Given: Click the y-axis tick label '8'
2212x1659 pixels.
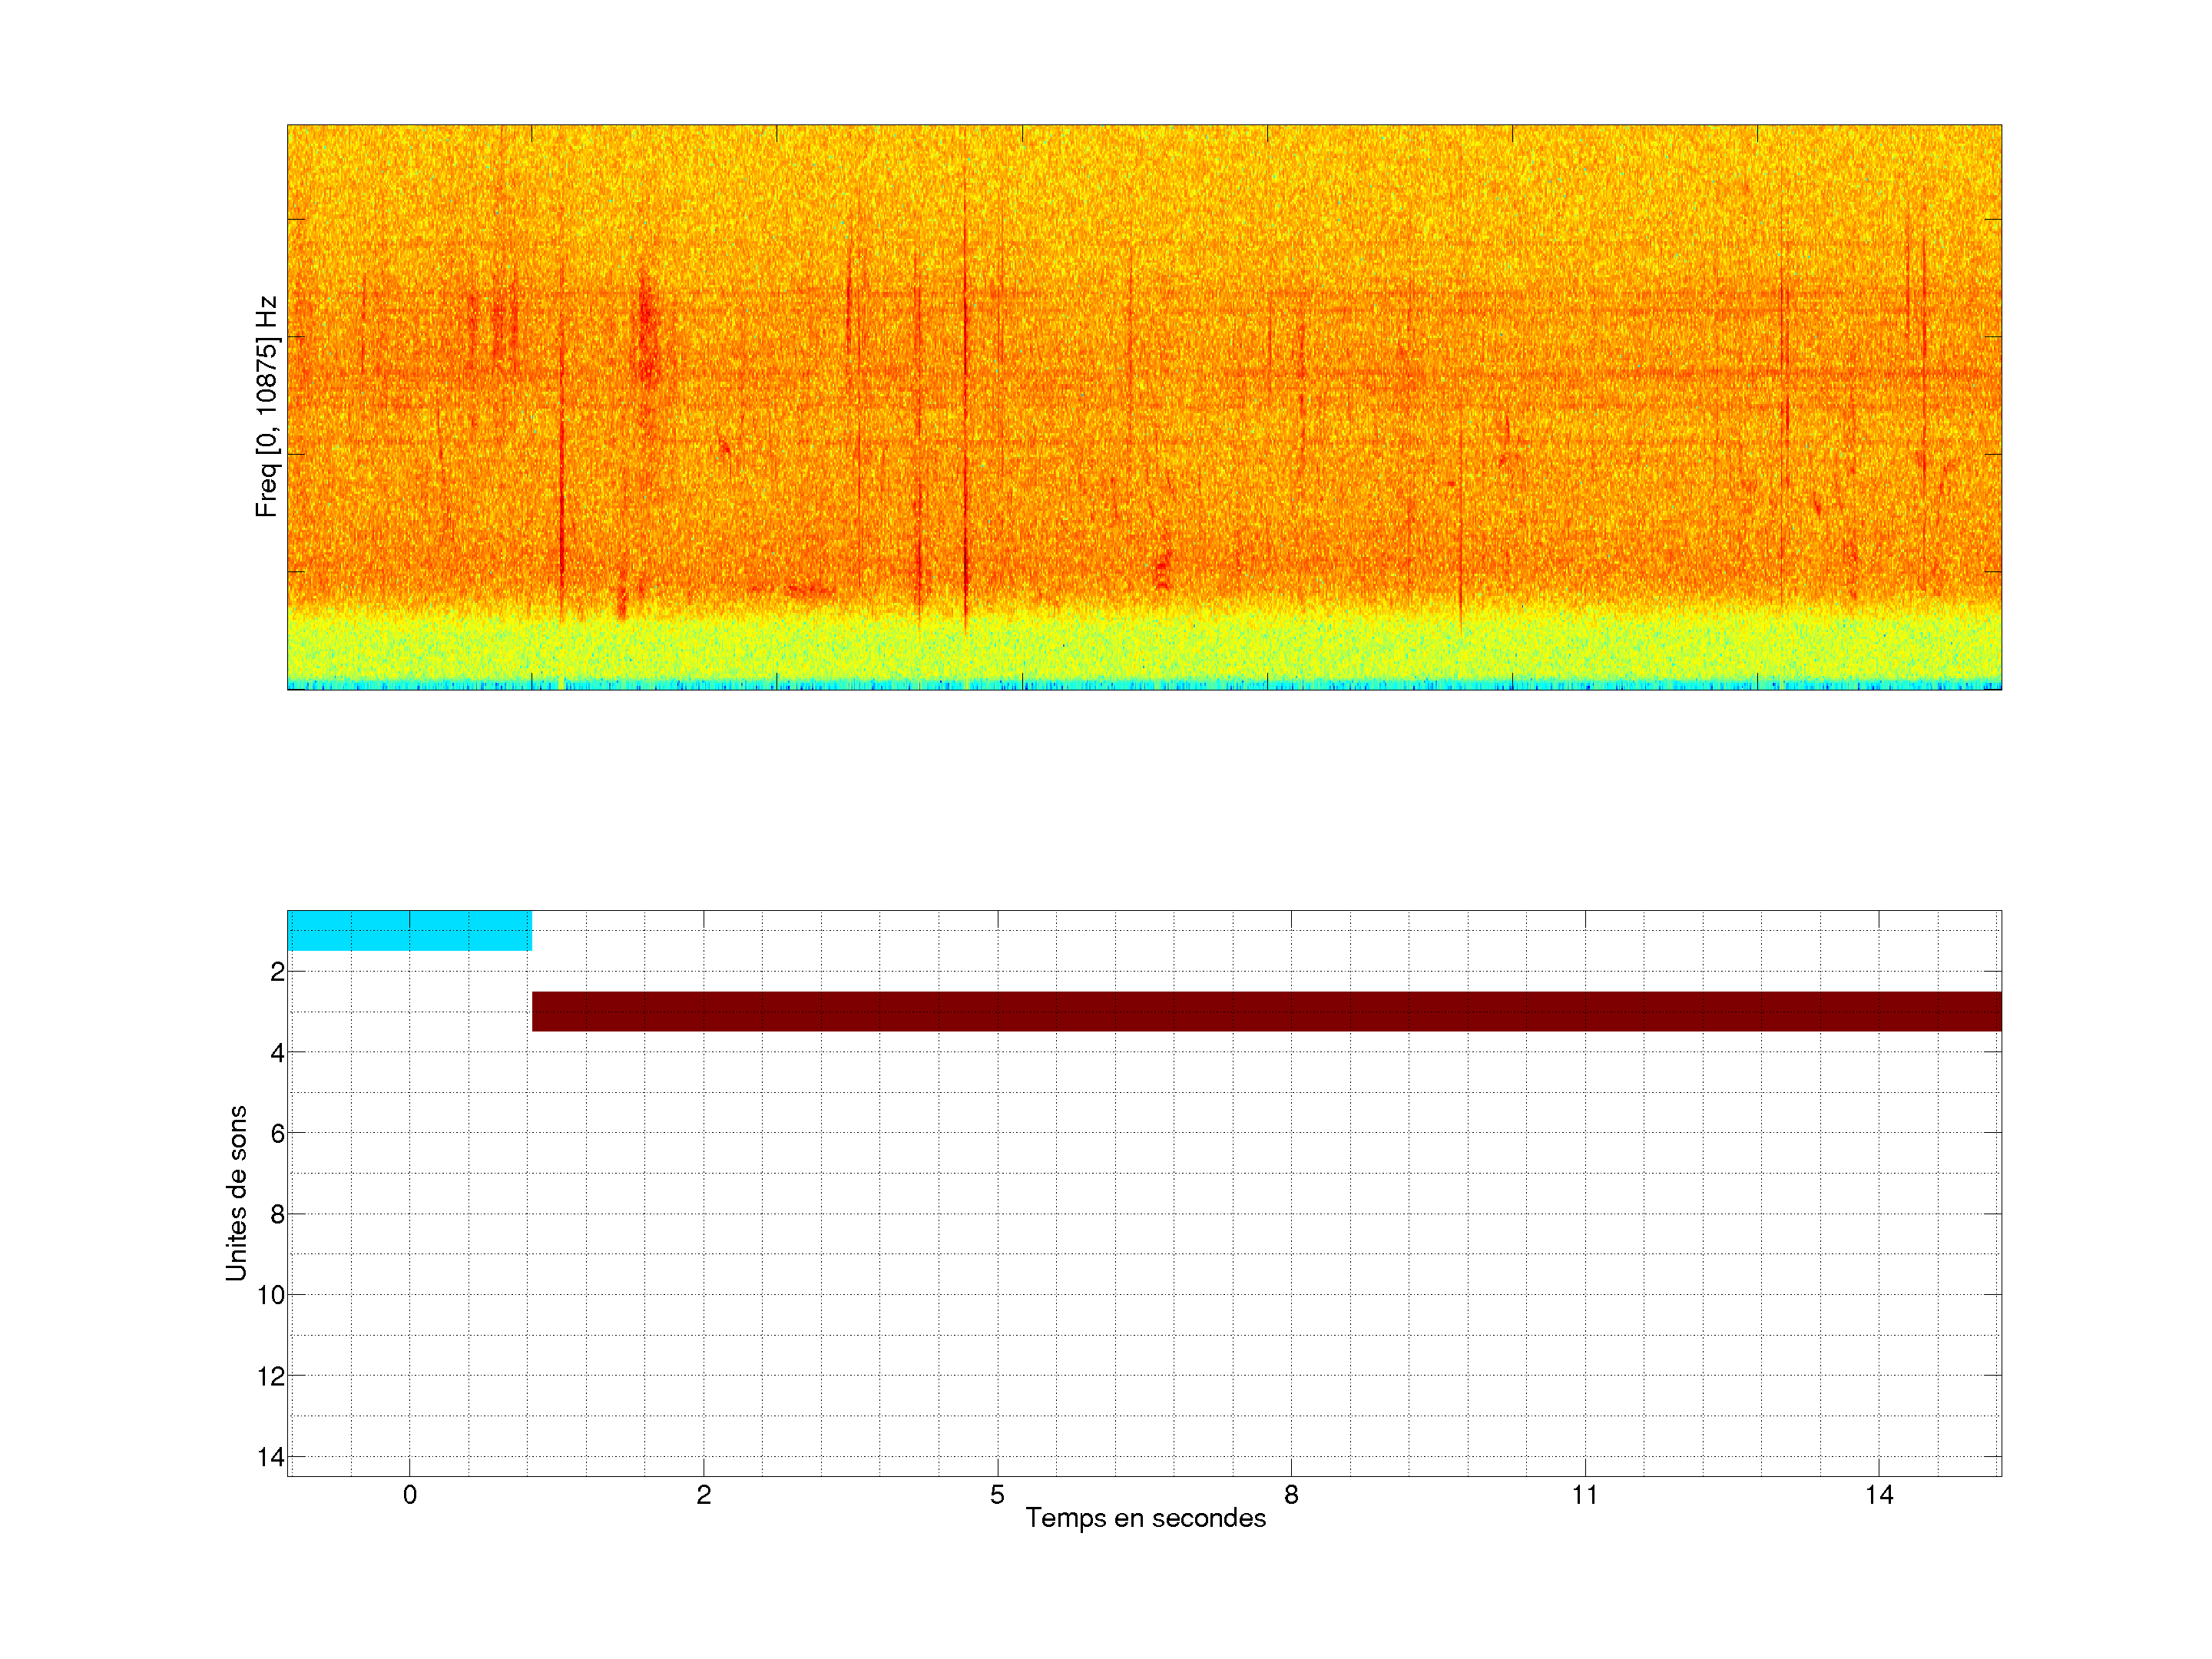Looking at the screenshot, I should point(277,1214).
